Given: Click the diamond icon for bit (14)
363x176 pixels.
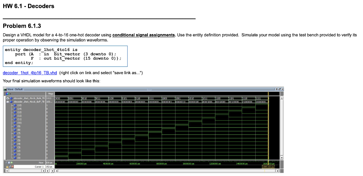Looking at the screenshot, I should tap(15, 109).
